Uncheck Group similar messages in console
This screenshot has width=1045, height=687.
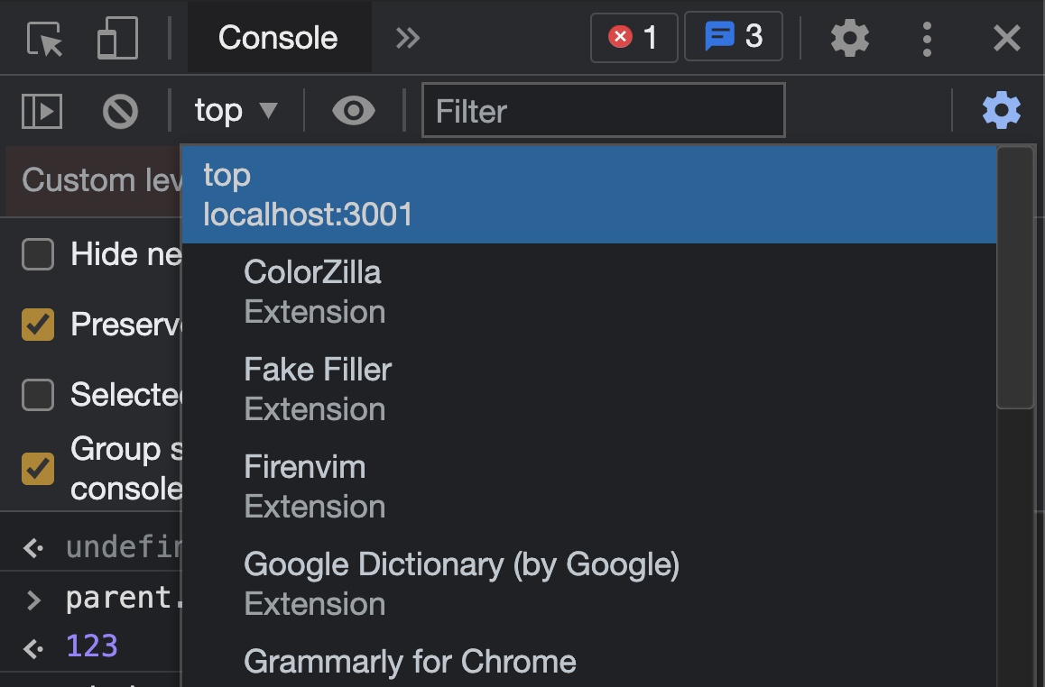tap(37, 468)
